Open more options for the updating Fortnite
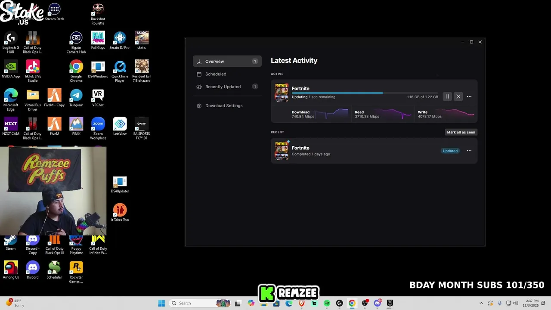Viewport: 551px width, 310px height. tap(469, 96)
